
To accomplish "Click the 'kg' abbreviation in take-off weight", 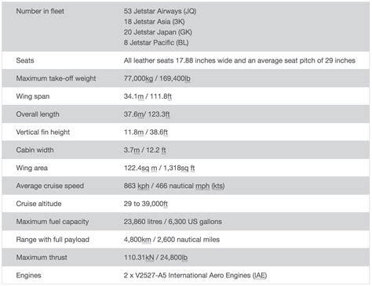I will [149, 78].
